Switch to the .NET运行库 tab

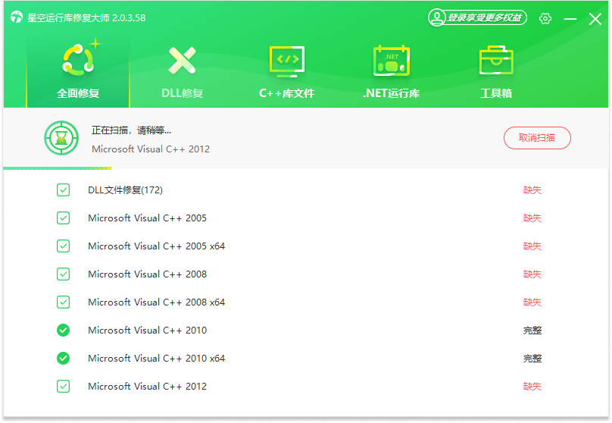[x=392, y=71]
